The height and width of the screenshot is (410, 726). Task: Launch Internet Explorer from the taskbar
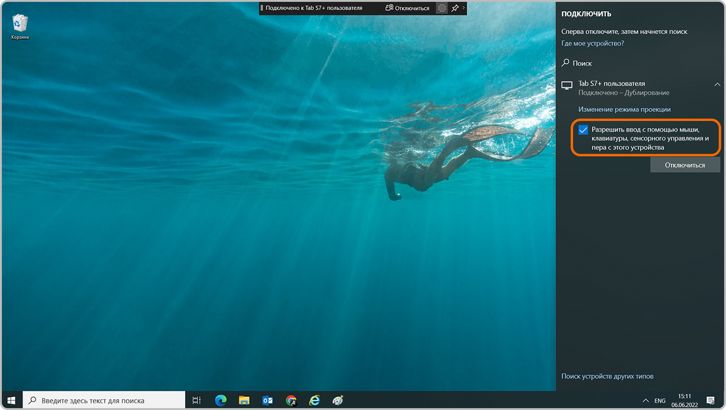pos(314,400)
